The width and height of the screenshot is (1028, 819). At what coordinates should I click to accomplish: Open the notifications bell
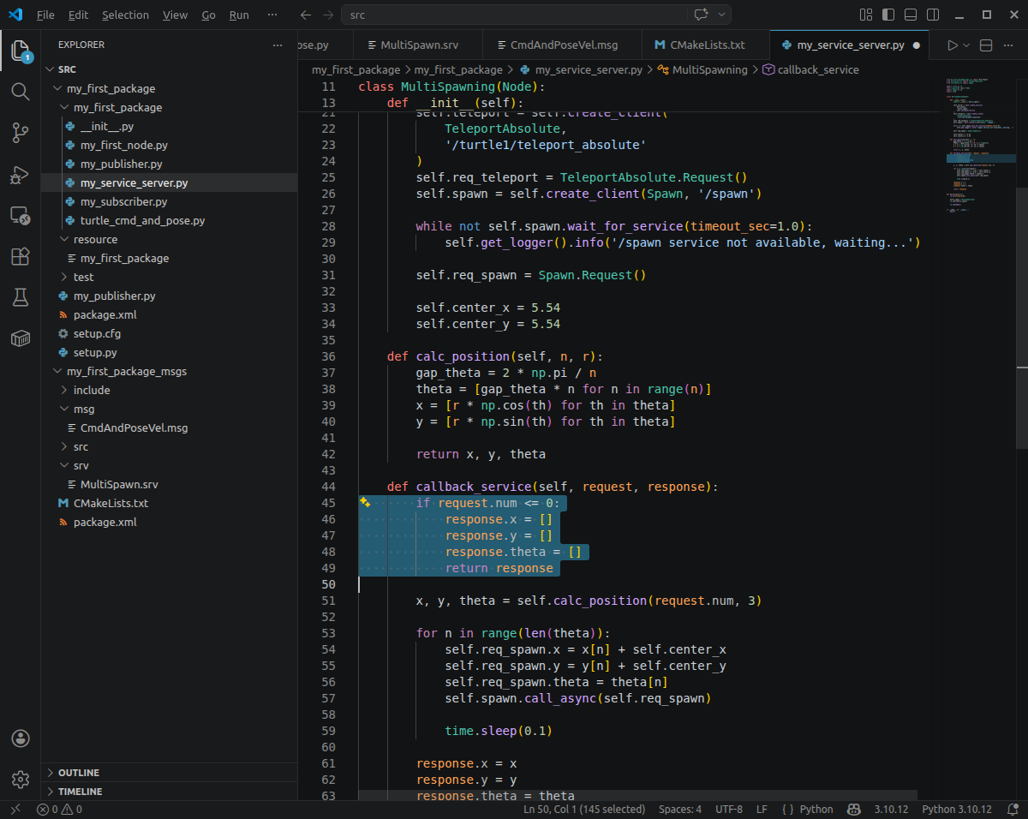(x=1012, y=810)
